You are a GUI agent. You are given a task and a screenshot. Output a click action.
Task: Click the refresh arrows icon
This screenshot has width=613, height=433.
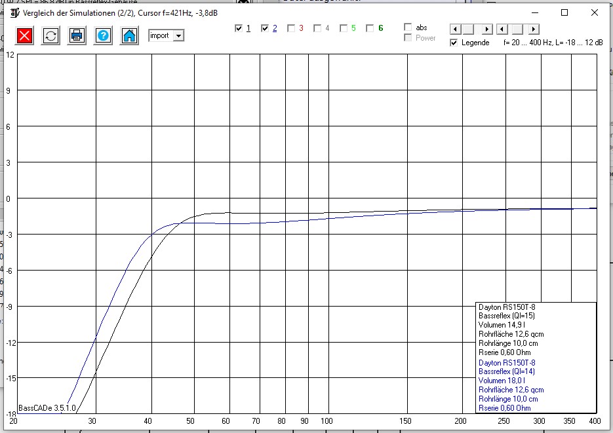pyautogui.click(x=51, y=36)
